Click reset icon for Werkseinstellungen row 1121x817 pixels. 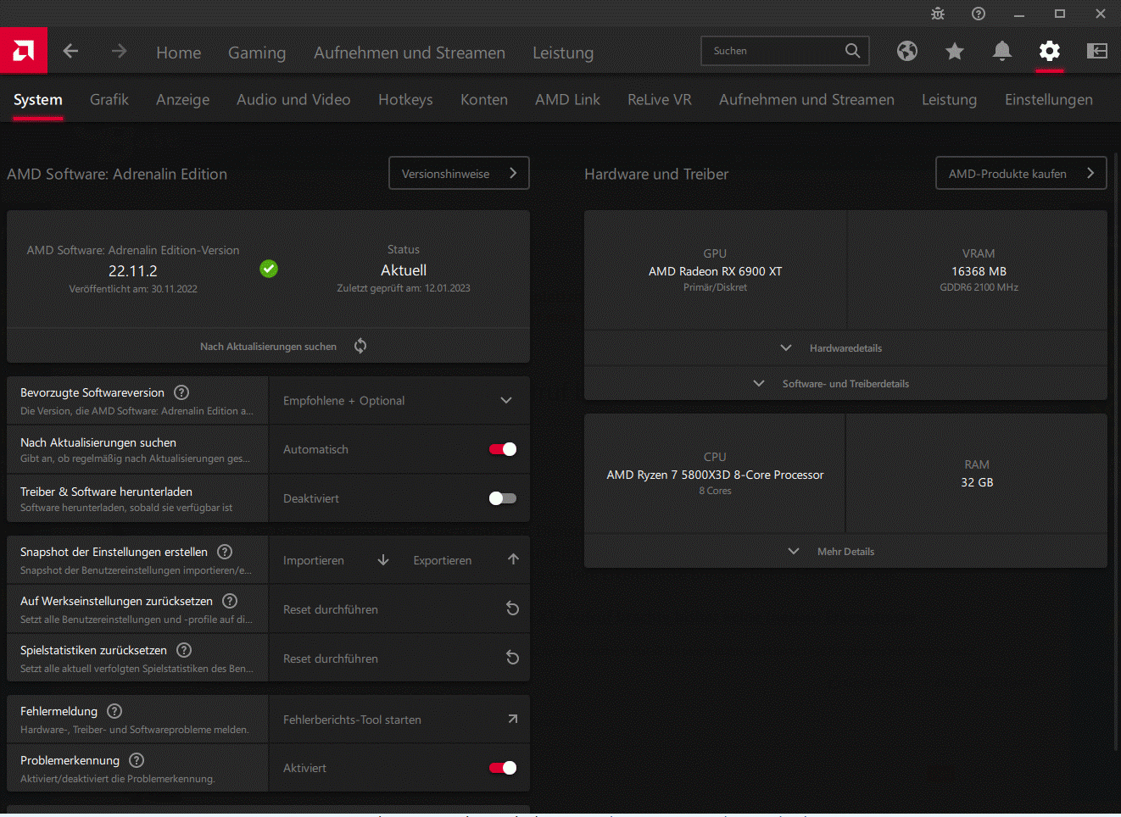pyautogui.click(x=512, y=609)
